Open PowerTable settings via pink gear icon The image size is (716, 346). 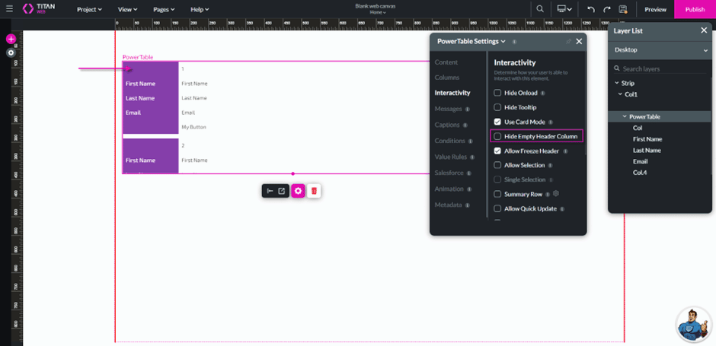click(298, 191)
